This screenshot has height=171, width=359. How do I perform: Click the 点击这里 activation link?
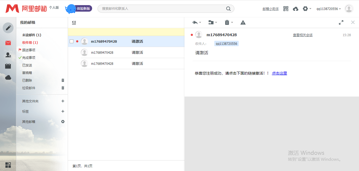[x=279, y=73]
